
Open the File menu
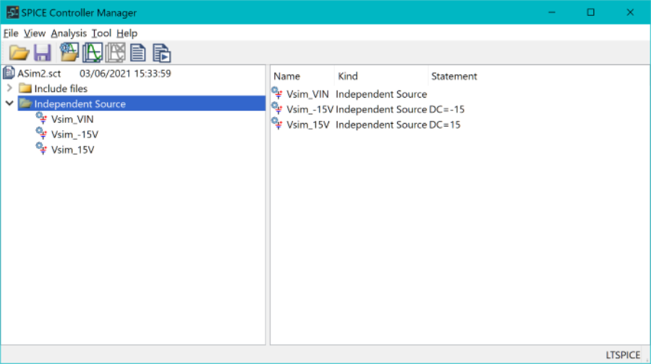(11, 33)
